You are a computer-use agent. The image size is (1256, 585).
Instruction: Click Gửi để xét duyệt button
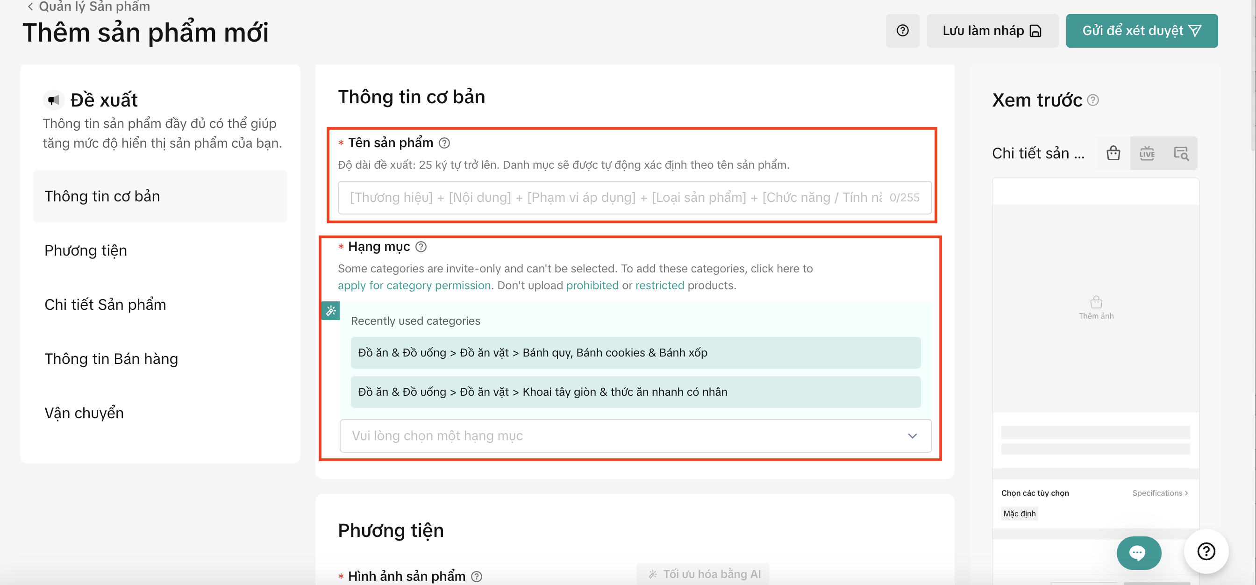pos(1142,31)
